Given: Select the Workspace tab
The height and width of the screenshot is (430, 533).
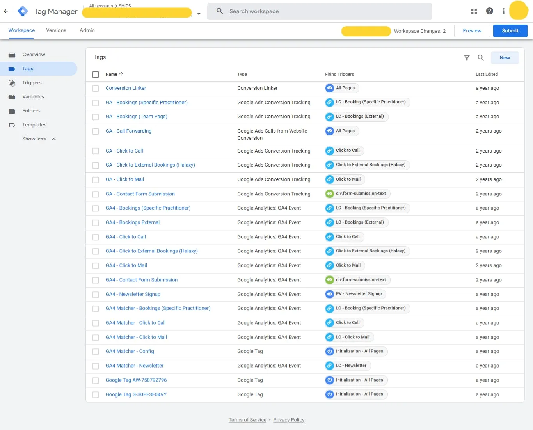Looking at the screenshot, I should point(21,30).
